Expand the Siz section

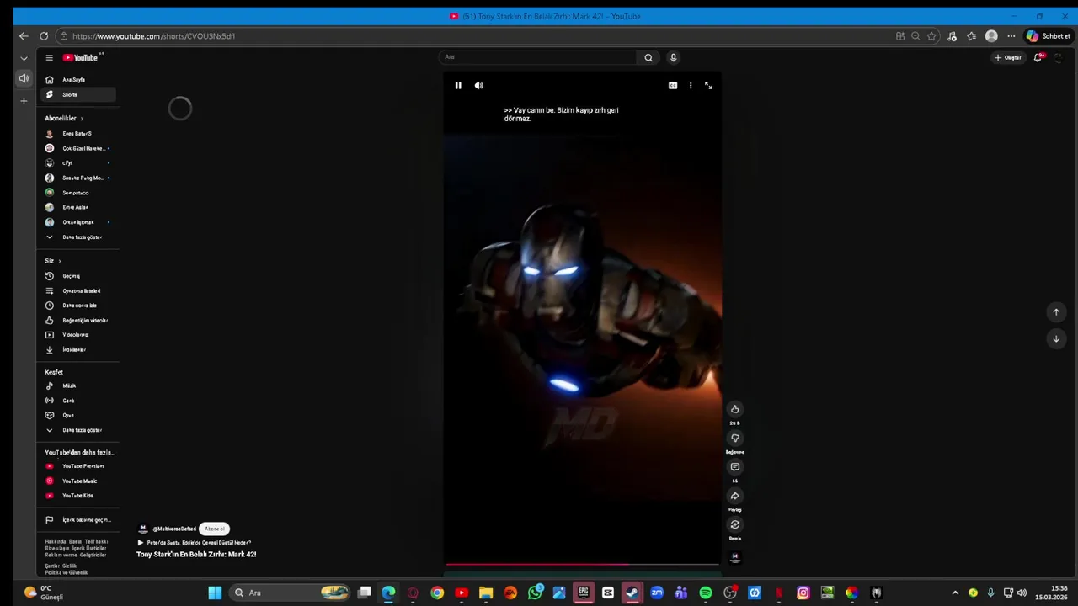53,261
